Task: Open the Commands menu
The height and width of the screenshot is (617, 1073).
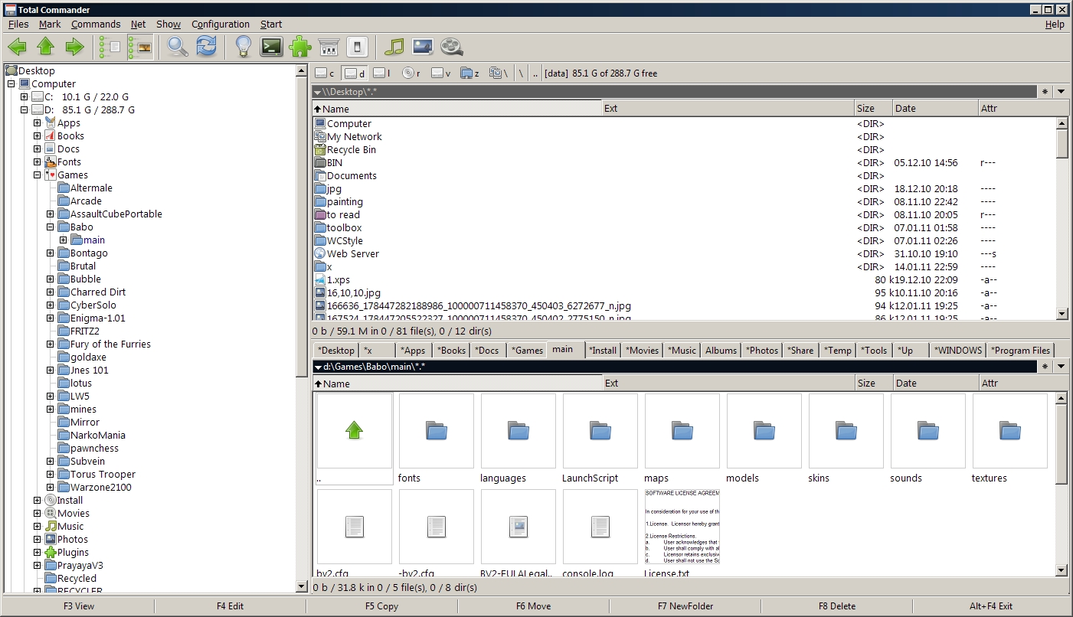Action: point(96,24)
